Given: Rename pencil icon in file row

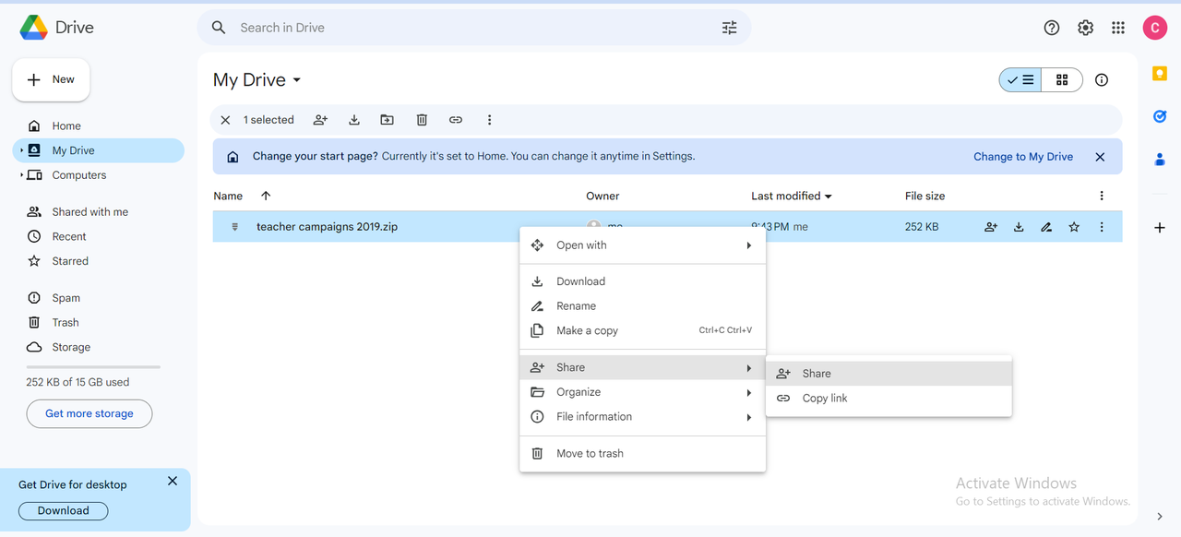Looking at the screenshot, I should click(x=1046, y=227).
